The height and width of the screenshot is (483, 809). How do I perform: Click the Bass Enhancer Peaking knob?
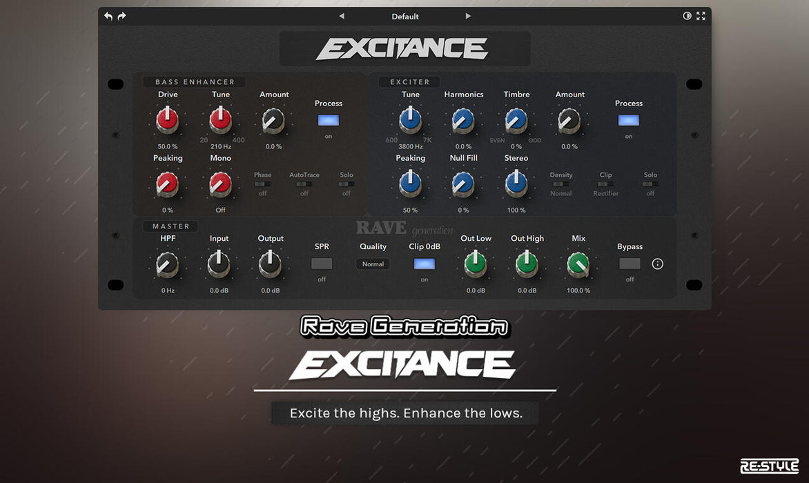167,184
